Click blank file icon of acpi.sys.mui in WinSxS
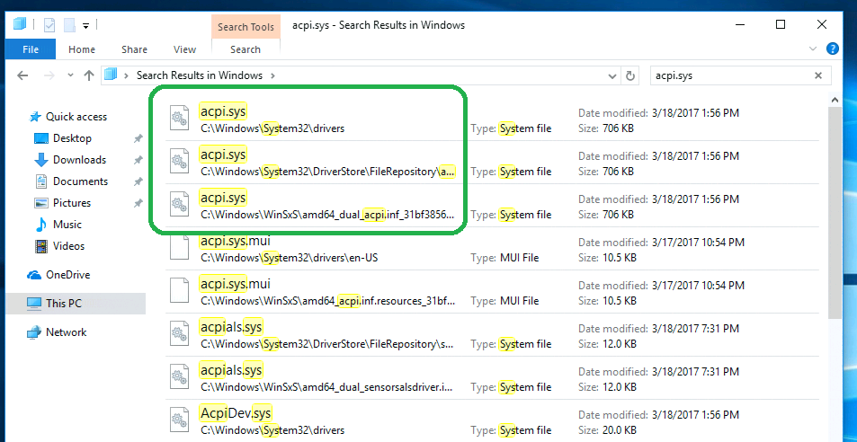 coord(179,290)
